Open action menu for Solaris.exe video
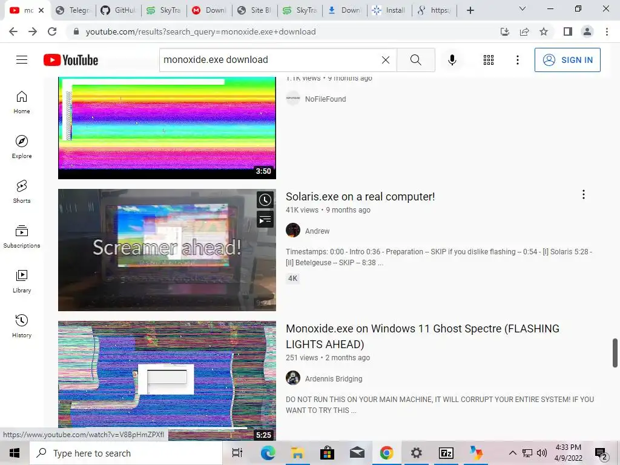The height and width of the screenshot is (465, 620). coord(583,194)
